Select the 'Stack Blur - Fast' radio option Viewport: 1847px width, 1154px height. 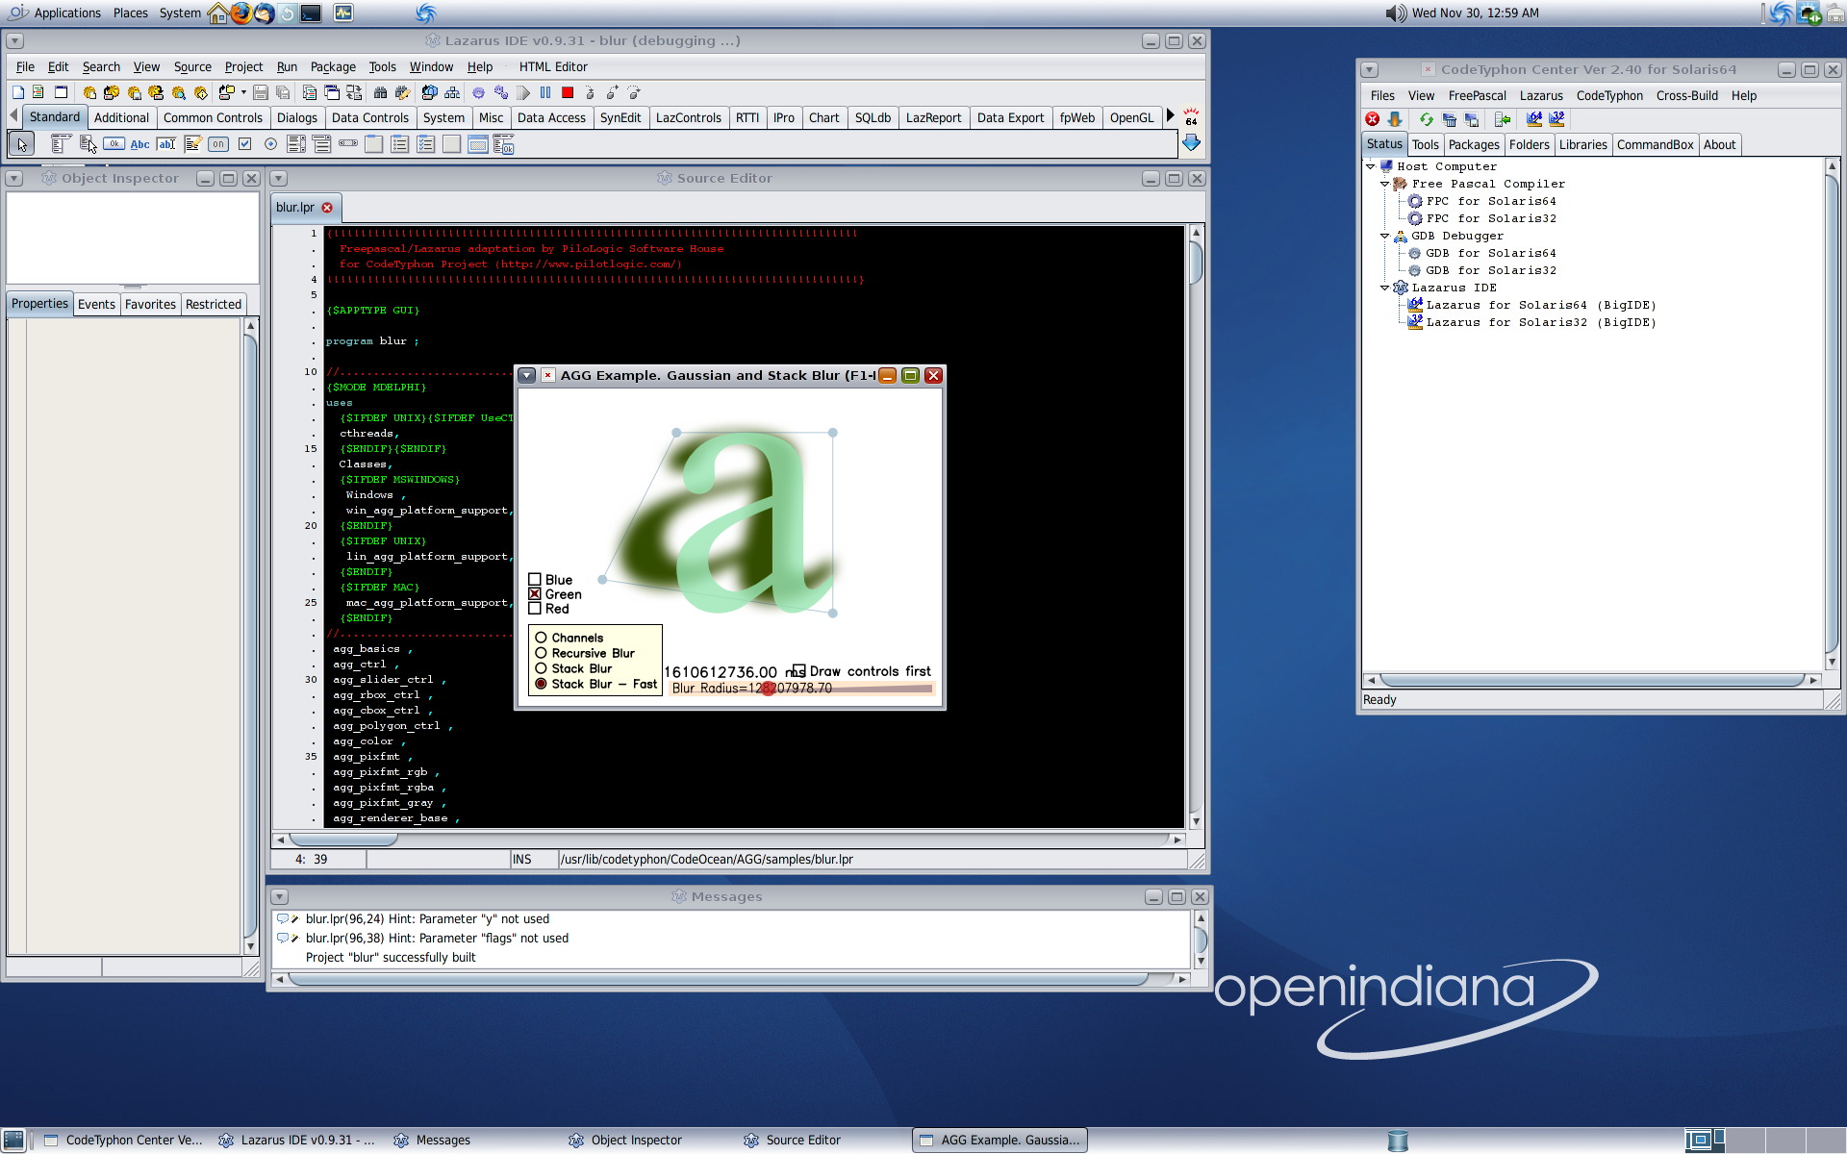tap(541, 684)
